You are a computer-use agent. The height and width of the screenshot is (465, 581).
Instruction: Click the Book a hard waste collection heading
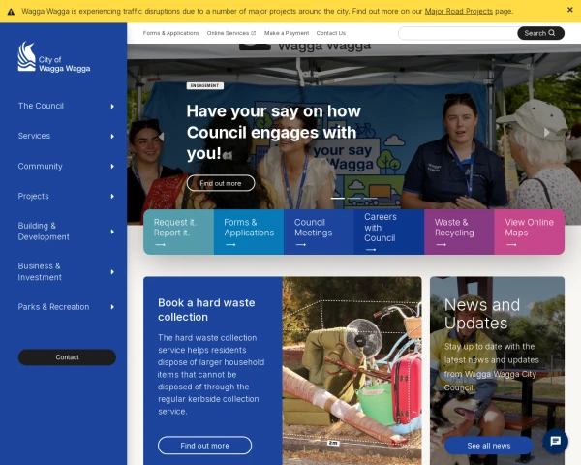pos(206,310)
